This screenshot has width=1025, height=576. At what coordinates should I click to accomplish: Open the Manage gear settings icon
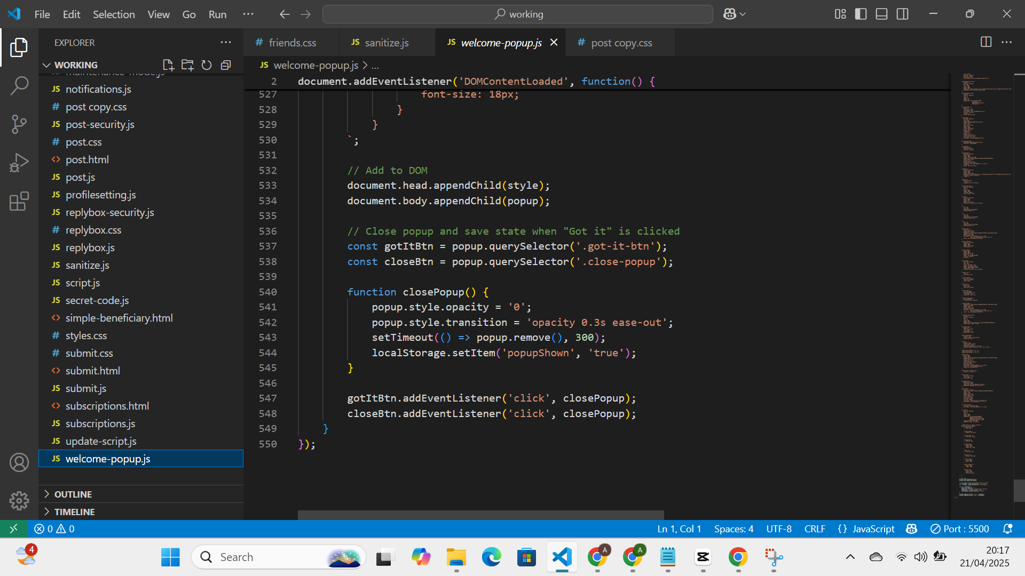19,500
